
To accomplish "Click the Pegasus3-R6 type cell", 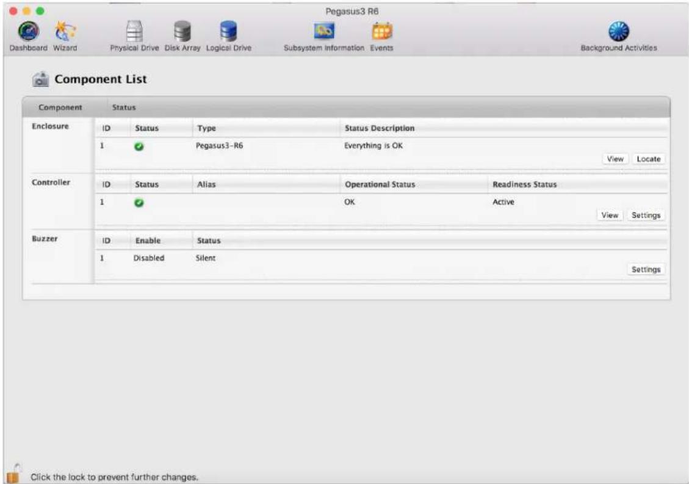I will point(219,145).
